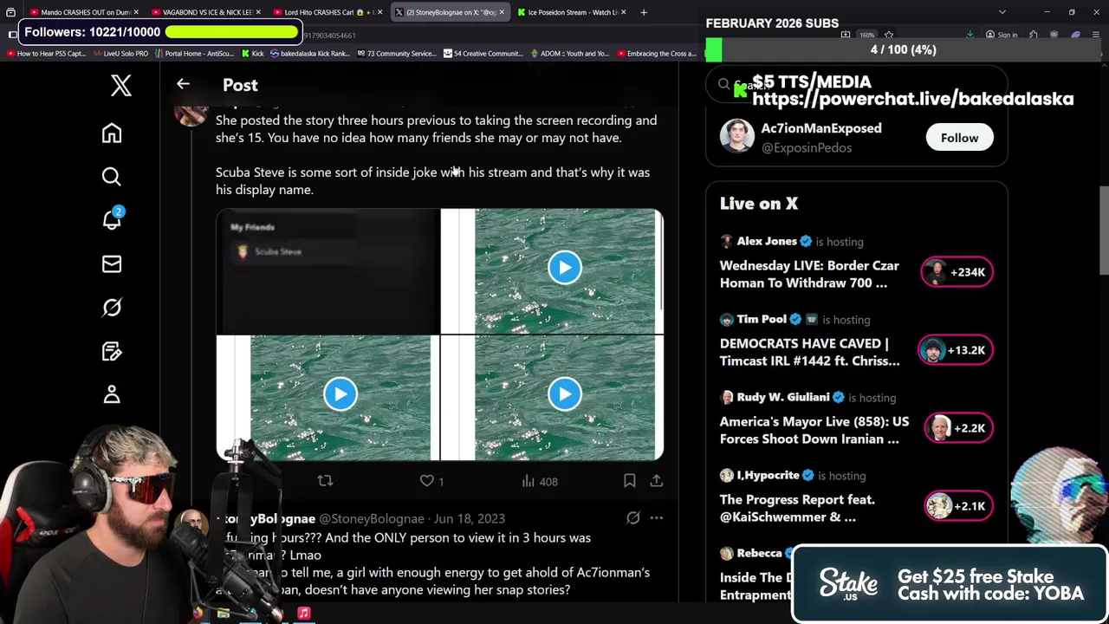Open Grok icon in sidebar
This screenshot has height=624, width=1109.
coord(112,307)
